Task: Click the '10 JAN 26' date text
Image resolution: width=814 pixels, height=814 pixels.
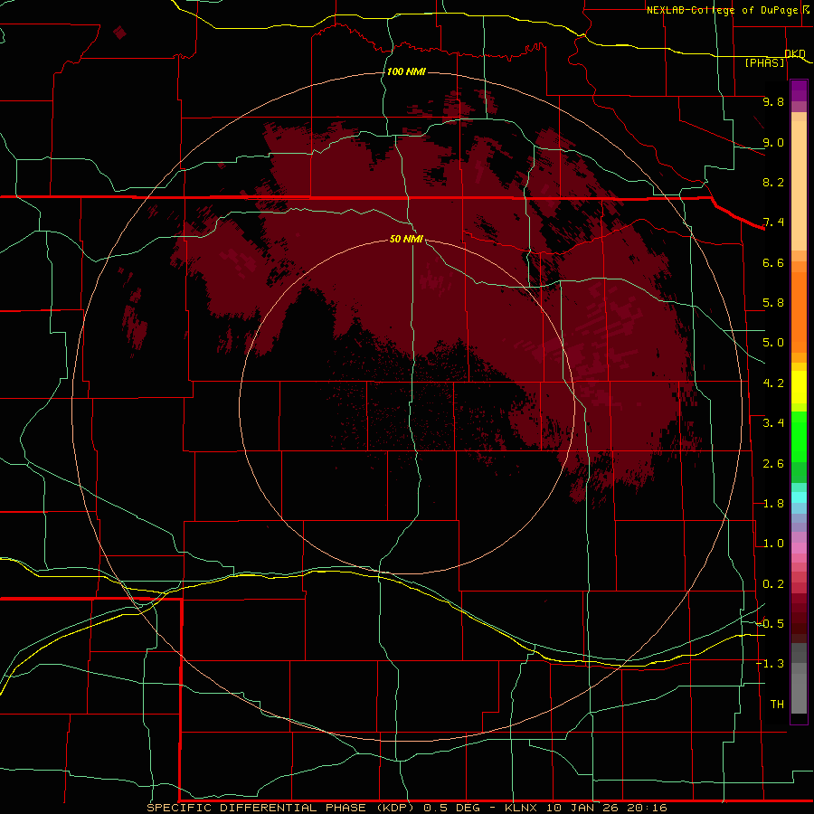Action: pyautogui.click(x=584, y=808)
